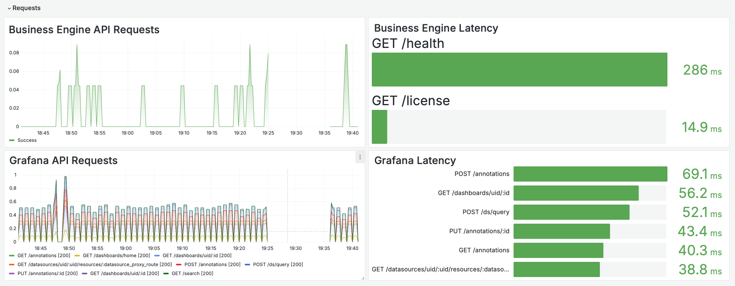Toggle the Success legend series
The width and height of the screenshot is (735, 286).
pyautogui.click(x=27, y=140)
